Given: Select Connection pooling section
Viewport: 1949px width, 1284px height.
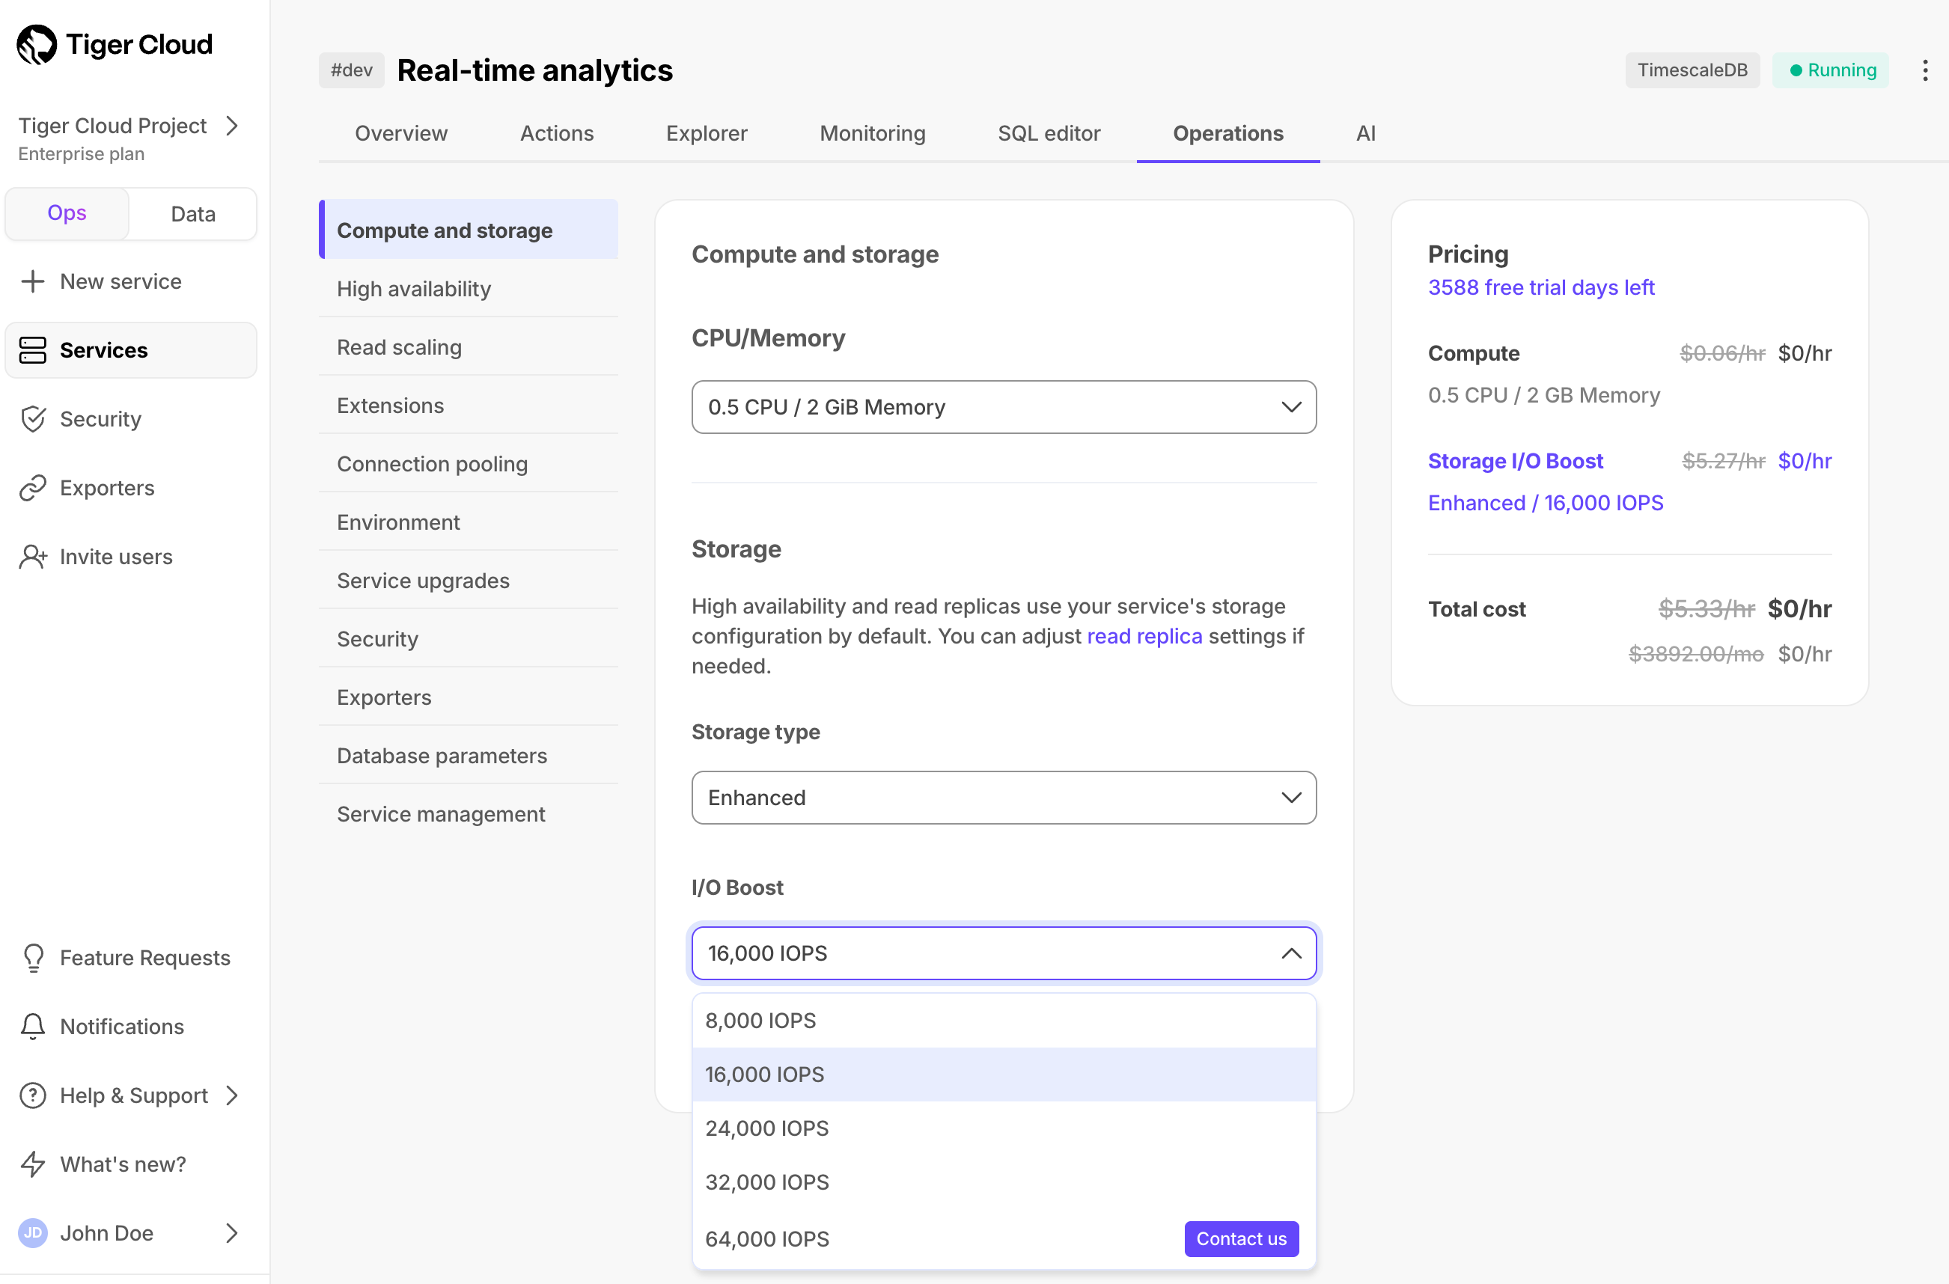Looking at the screenshot, I should coord(469,463).
